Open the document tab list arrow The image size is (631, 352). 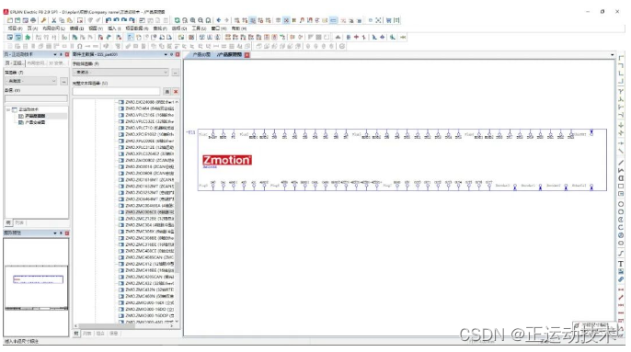[613, 55]
